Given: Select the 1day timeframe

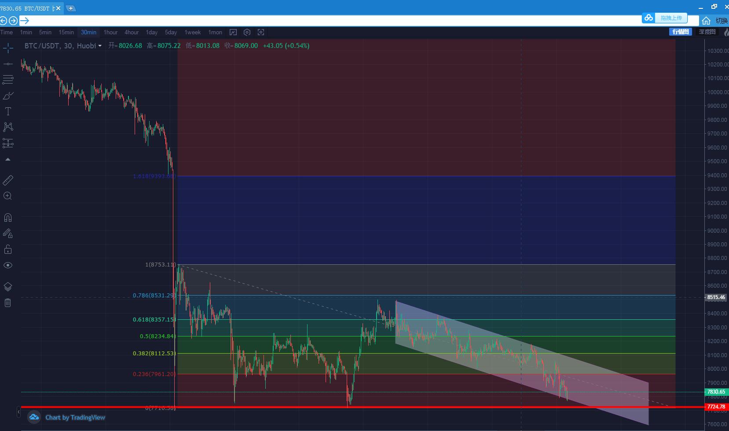Looking at the screenshot, I should point(152,32).
